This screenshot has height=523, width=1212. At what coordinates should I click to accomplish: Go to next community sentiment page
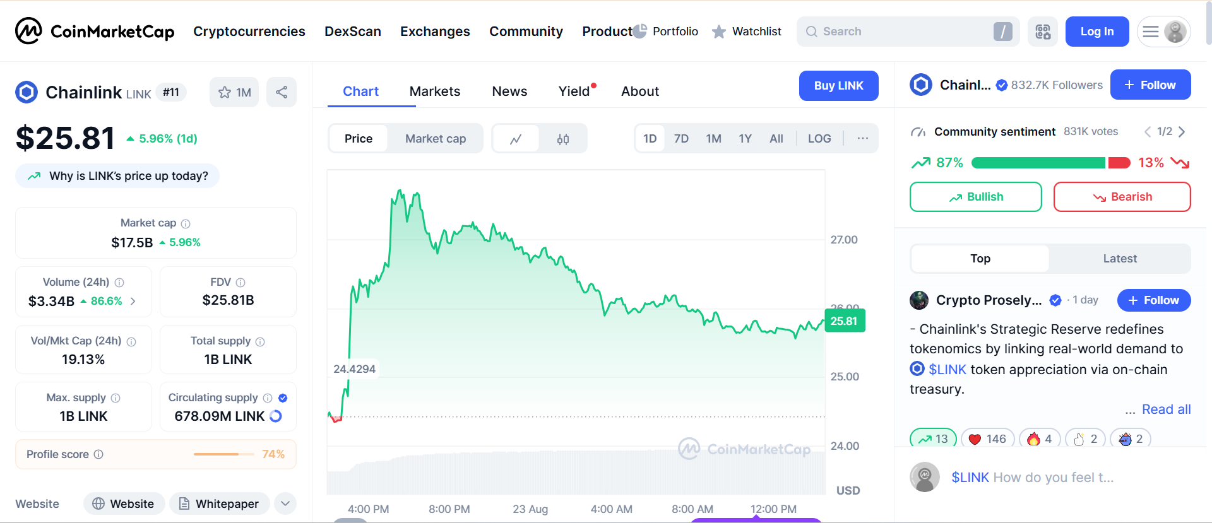coord(1182,132)
